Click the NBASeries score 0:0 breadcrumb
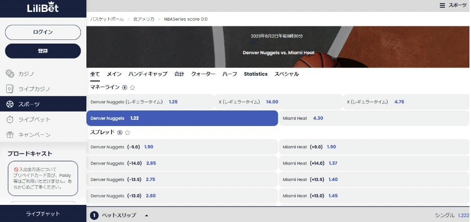Image resolution: width=471 pixels, height=222 pixels. pos(186,19)
